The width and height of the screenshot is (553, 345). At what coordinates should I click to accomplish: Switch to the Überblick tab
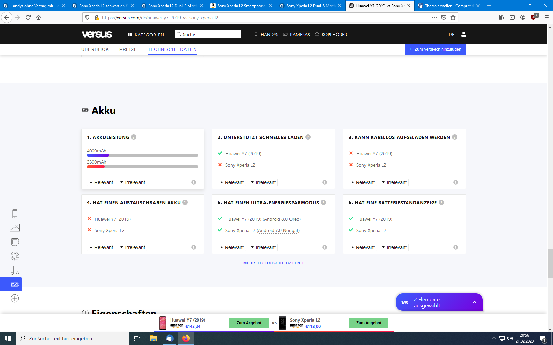pyautogui.click(x=95, y=49)
